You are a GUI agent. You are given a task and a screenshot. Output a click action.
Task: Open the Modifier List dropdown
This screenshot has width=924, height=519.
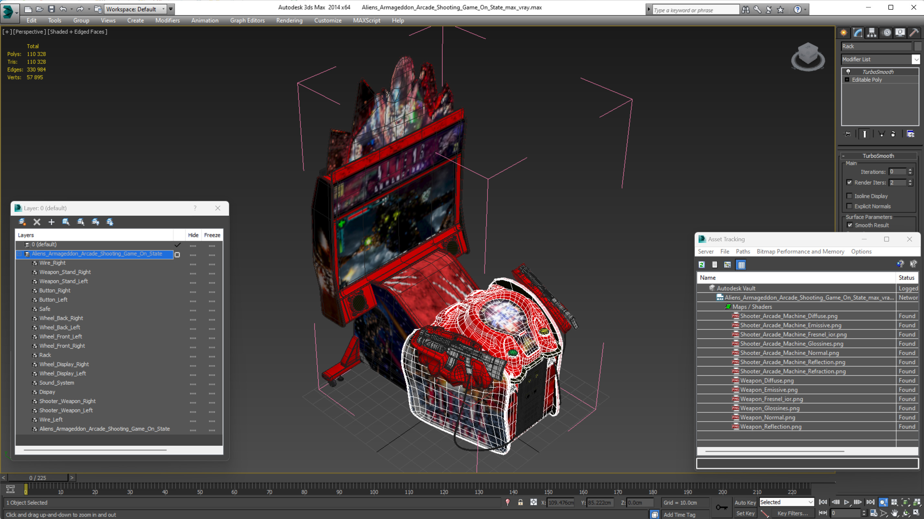click(916, 59)
